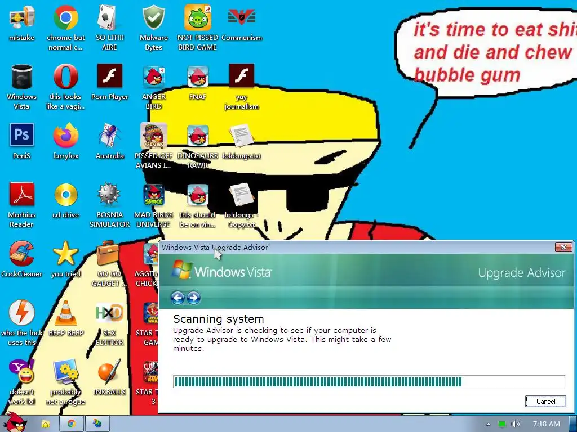Click the 7:18 AM taskbar clock
The height and width of the screenshot is (432, 577).
[x=547, y=424]
